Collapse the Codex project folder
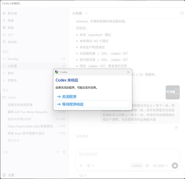 12,97
